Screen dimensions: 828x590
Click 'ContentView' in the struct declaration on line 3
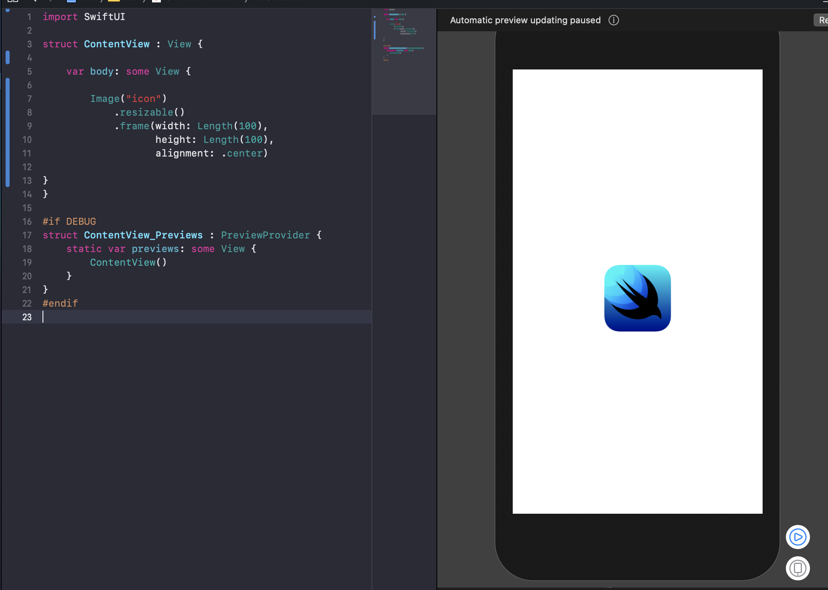pyautogui.click(x=117, y=44)
